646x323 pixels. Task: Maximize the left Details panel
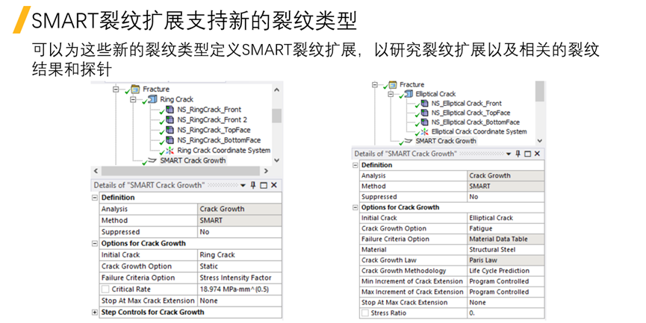click(264, 185)
